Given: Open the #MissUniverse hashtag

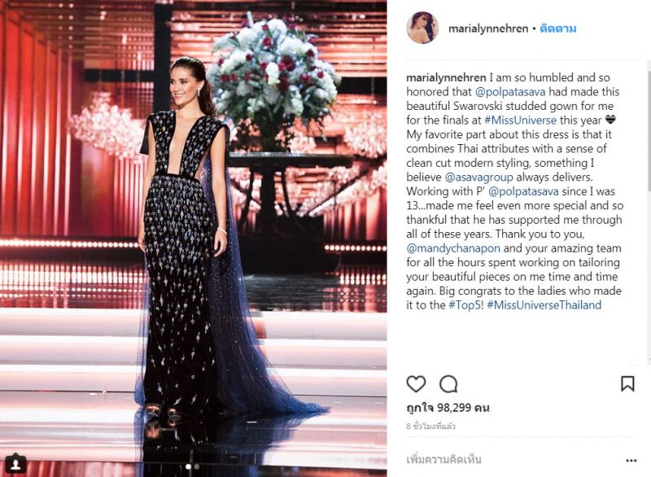Looking at the screenshot, I should coord(520,120).
